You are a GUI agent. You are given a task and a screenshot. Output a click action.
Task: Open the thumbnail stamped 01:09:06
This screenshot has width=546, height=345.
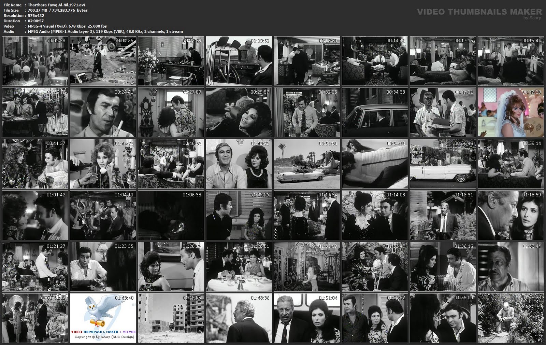239,215
